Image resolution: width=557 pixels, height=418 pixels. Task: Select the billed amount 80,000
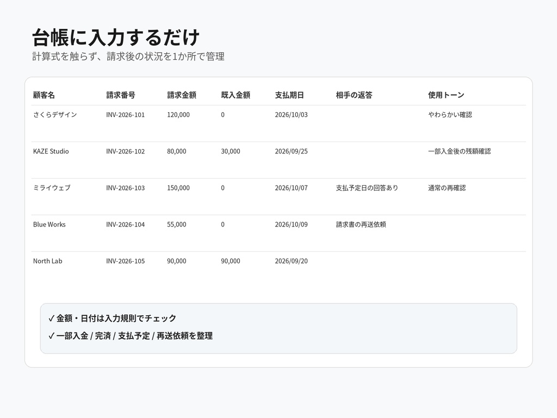coord(177,151)
